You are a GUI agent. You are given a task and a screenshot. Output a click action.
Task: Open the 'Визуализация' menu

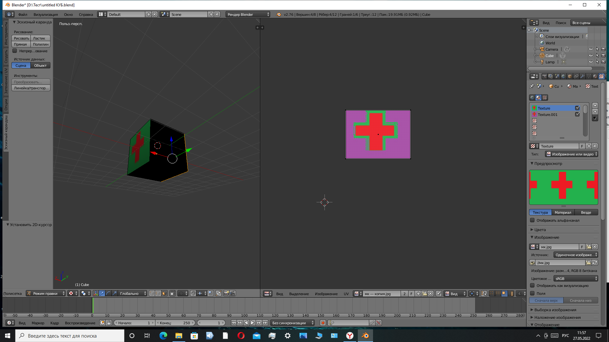46,15
